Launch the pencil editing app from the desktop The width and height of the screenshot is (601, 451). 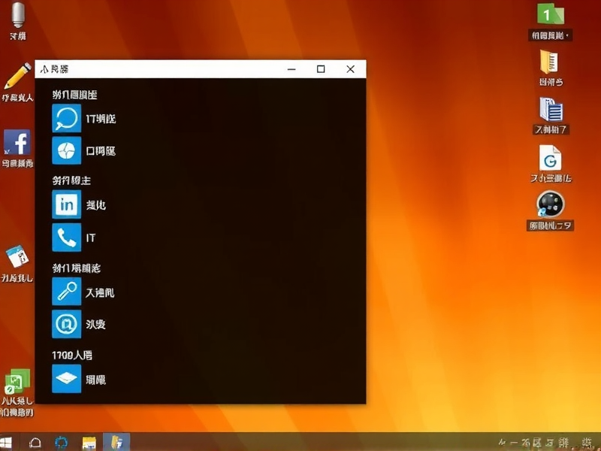tap(17, 75)
